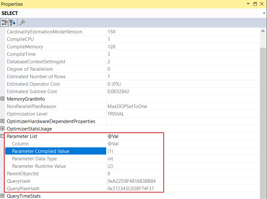This screenshot has height=199, width=267.
Task: Click the vertical scrollbar thumb
Action: [x=263, y=123]
